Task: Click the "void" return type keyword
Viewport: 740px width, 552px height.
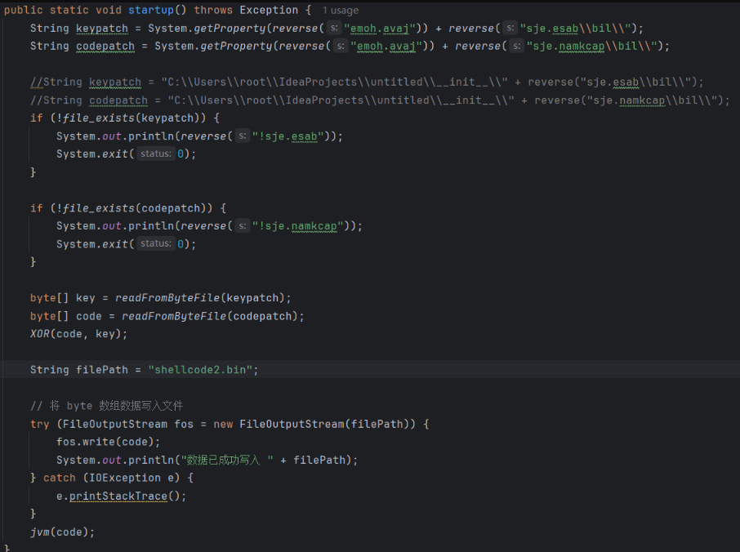Action: pos(109,10)
